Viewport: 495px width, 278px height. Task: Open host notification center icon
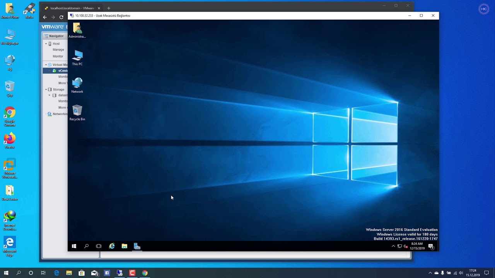(486, 273)
